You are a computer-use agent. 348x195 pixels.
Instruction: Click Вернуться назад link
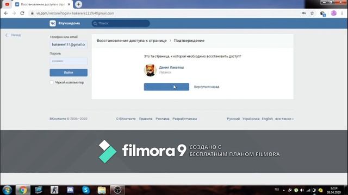click(x=207, y=87)
